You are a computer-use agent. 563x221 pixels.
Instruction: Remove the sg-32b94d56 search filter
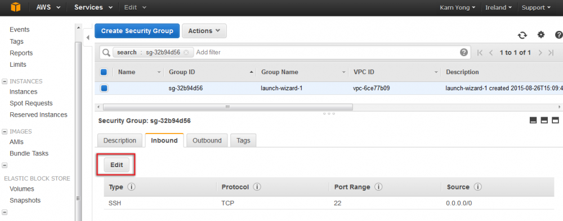pos(186,53)
